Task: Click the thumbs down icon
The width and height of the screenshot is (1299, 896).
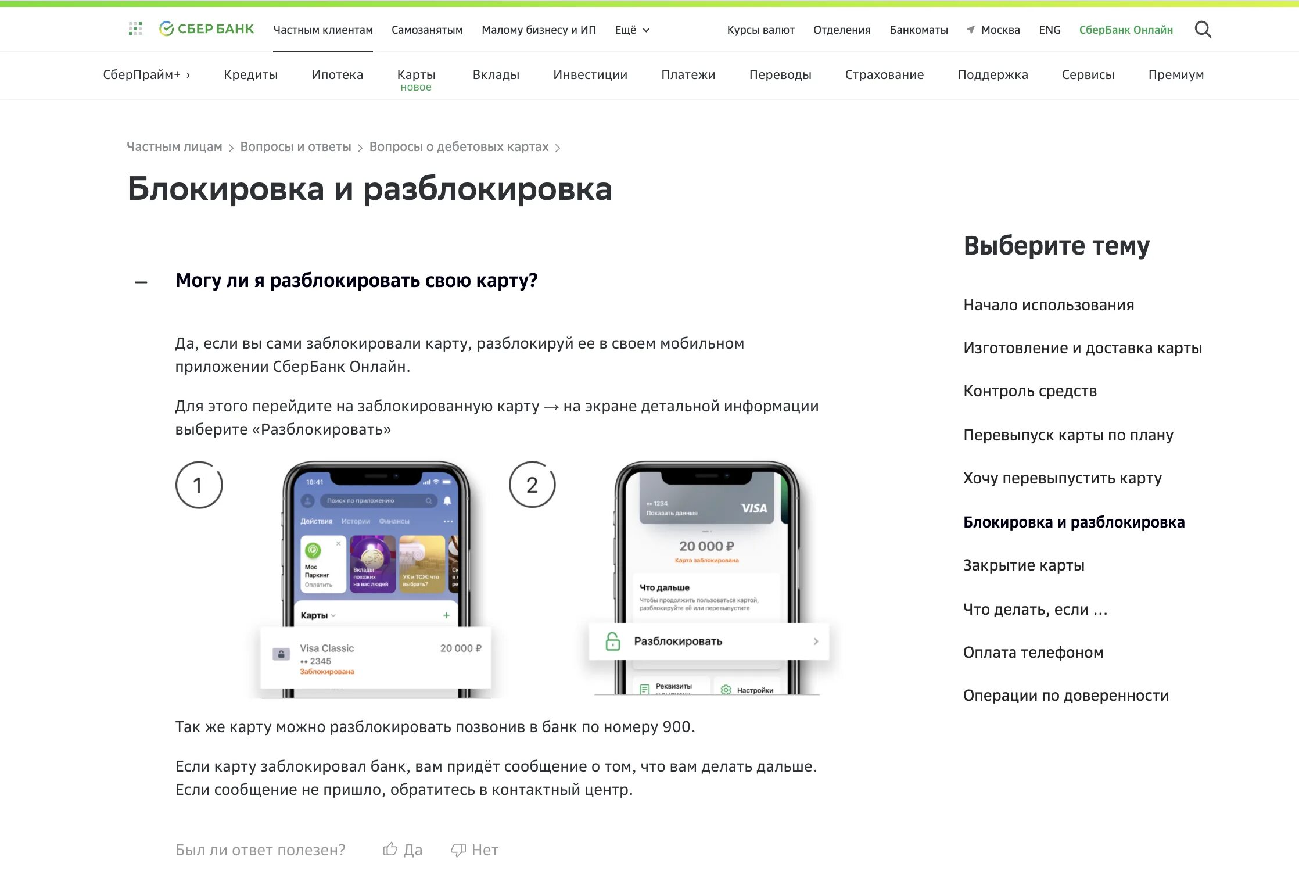Action: pos(461,847)
